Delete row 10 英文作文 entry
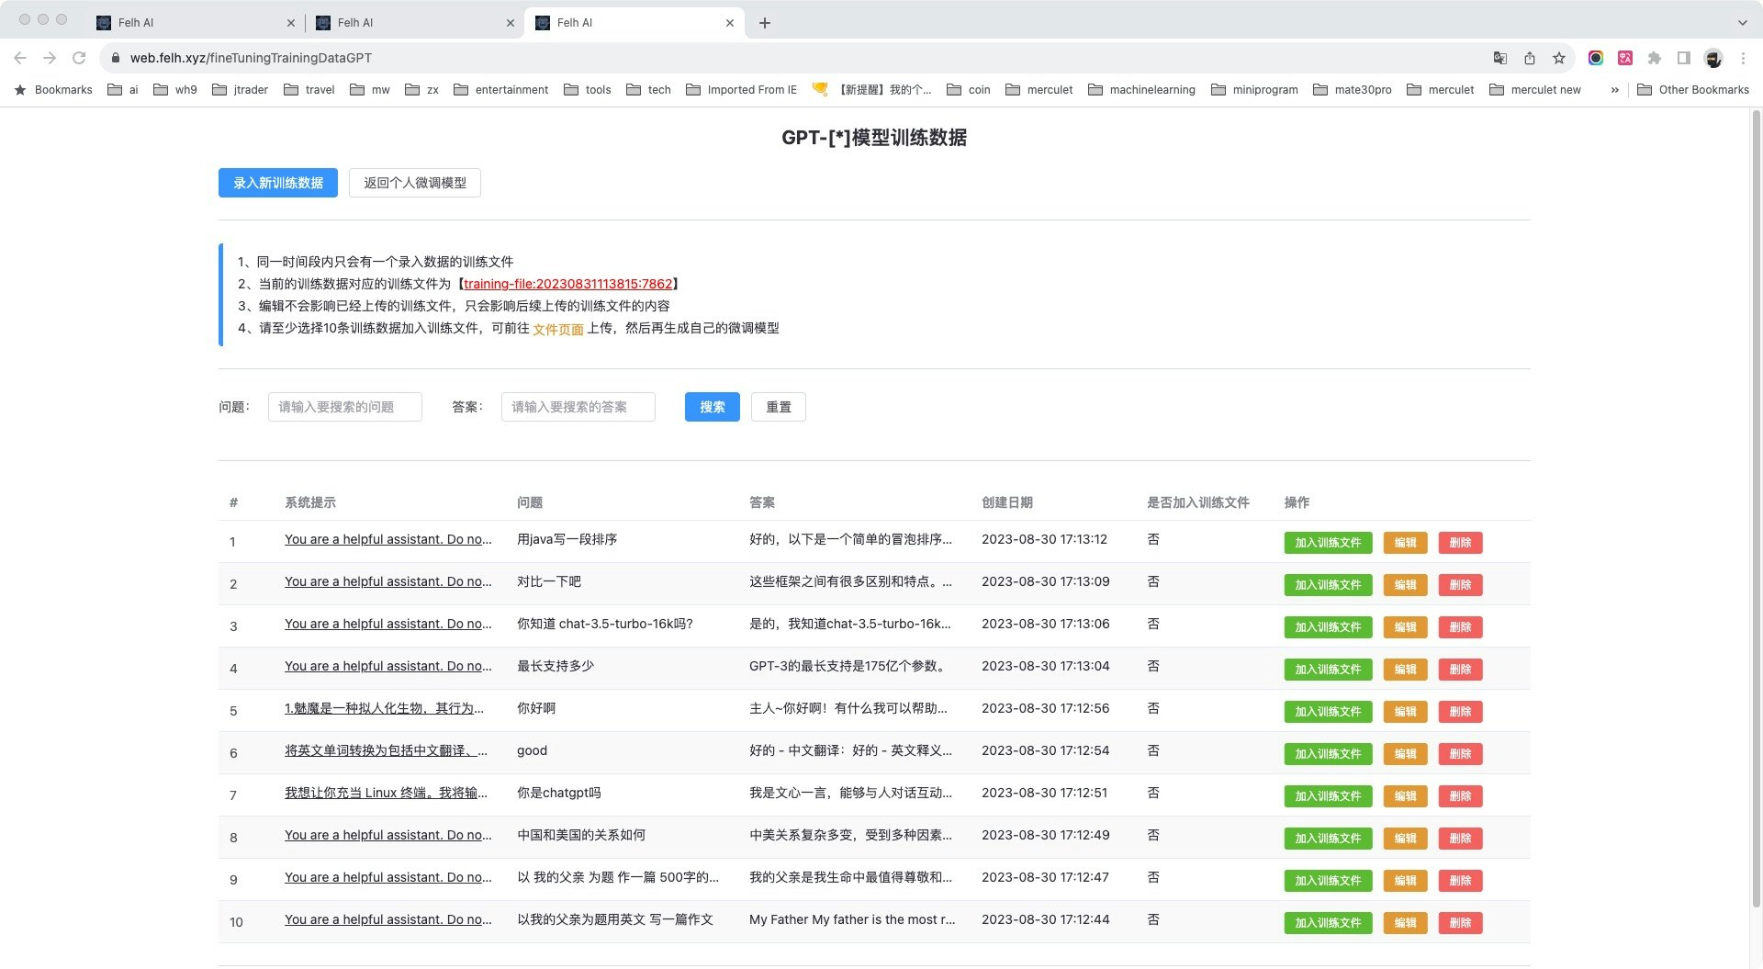The width and height of the screenshot is (1763, 969). [1460, 923]
